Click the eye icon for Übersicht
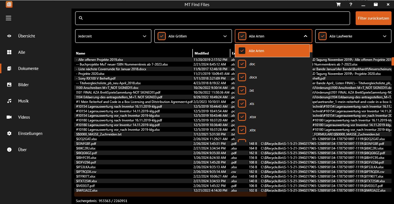Image resolution: width=394 pixels, height=204 pixels. [9, 36]
